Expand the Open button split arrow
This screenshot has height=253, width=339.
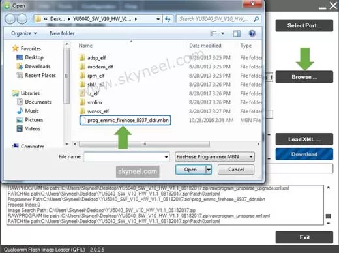coord(209,170)
